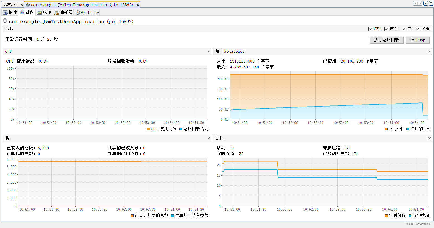434x228 pixels.
Task: Select the 堆 heap tab
Action: click(217, 51)
